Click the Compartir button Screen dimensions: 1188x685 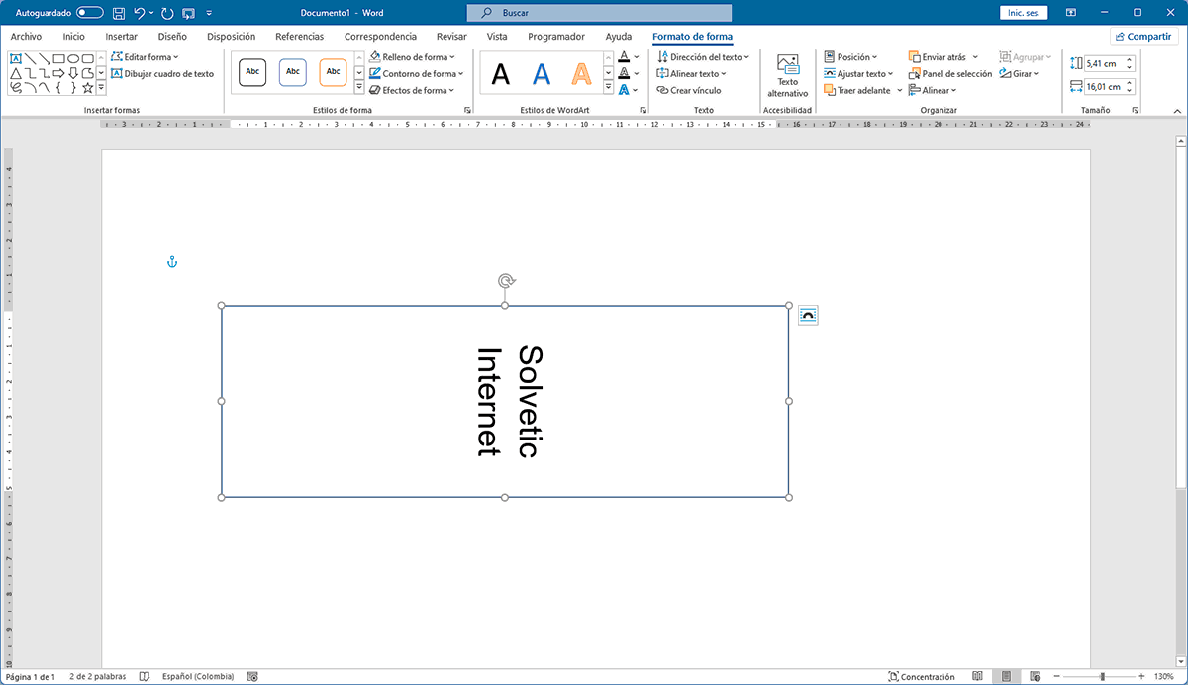click(1143, 37)
